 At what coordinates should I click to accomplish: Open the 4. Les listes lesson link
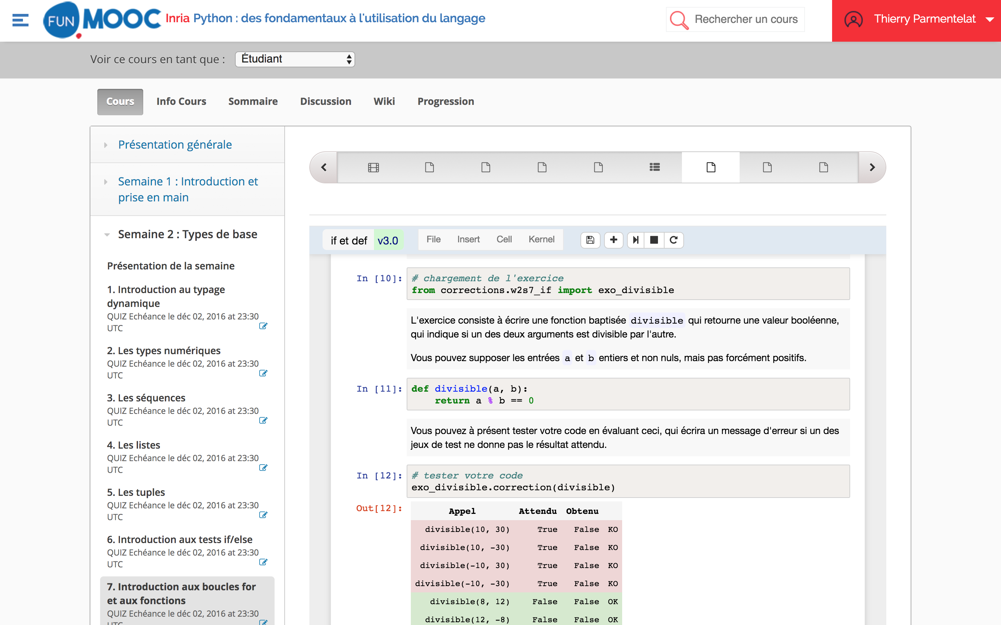click(133, 445)
